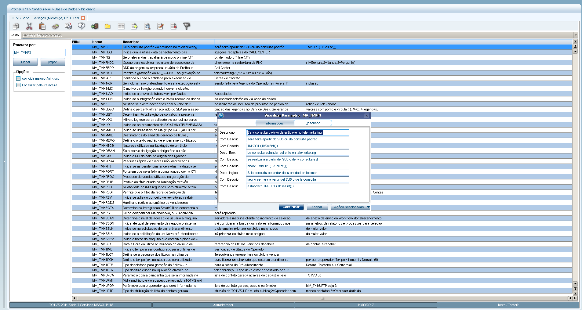582x310 pixels.
Task: Click the table grid icon
Action: pos(121,26)
